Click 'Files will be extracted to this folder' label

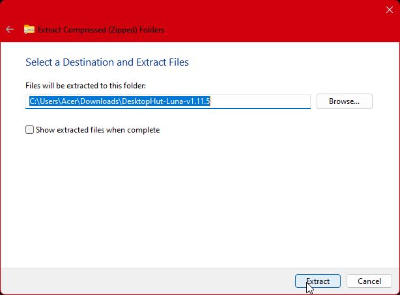85,86
